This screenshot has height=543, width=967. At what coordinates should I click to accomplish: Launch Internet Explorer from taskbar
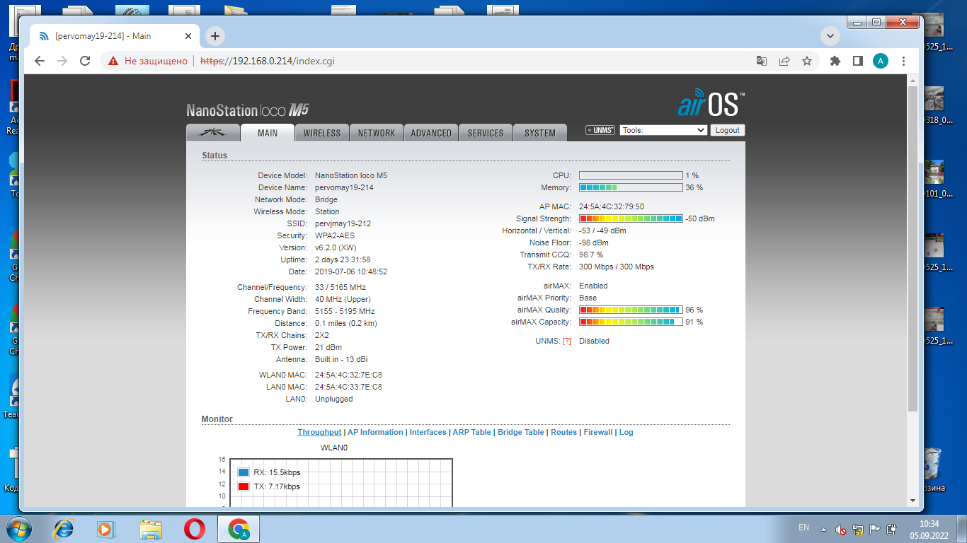[64, 528]
